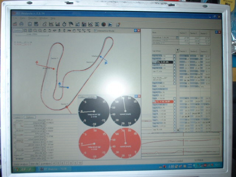Click the red speed mph gauge
The image size is (236, 177).
(125, 143)
